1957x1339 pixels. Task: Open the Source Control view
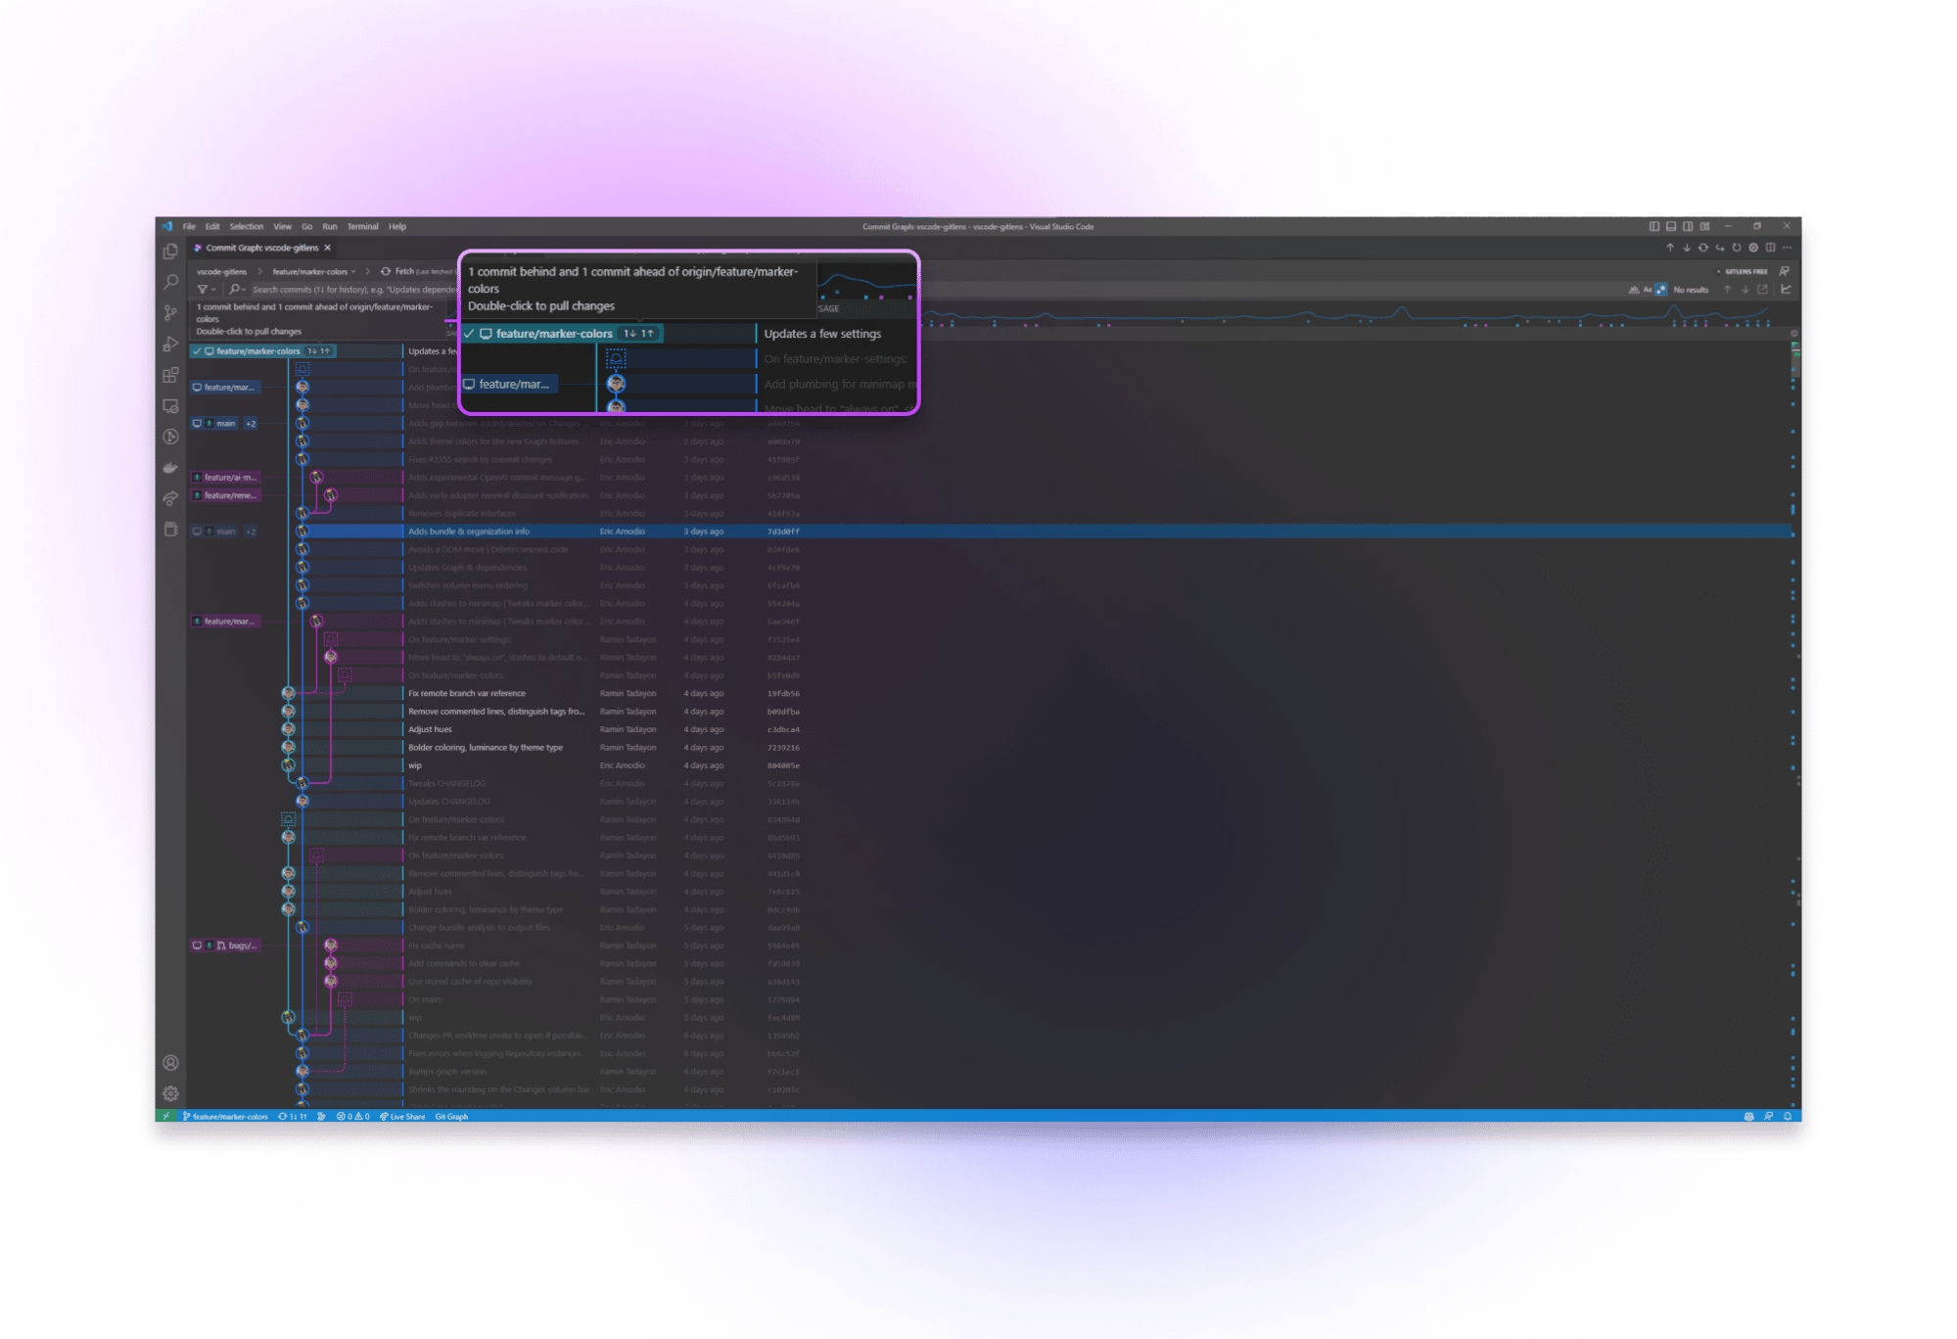coord(170,313)
